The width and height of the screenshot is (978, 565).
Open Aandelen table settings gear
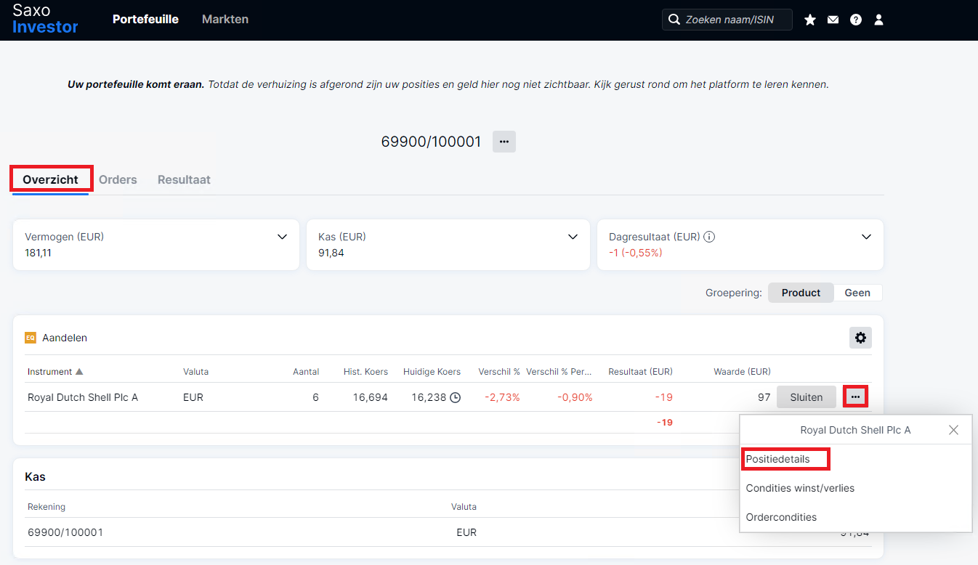click(x=860, y=338)
